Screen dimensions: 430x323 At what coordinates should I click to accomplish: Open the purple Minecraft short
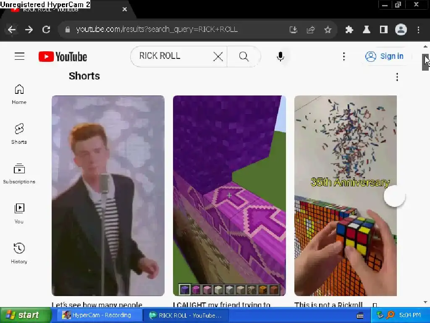(x=229, y=196)
